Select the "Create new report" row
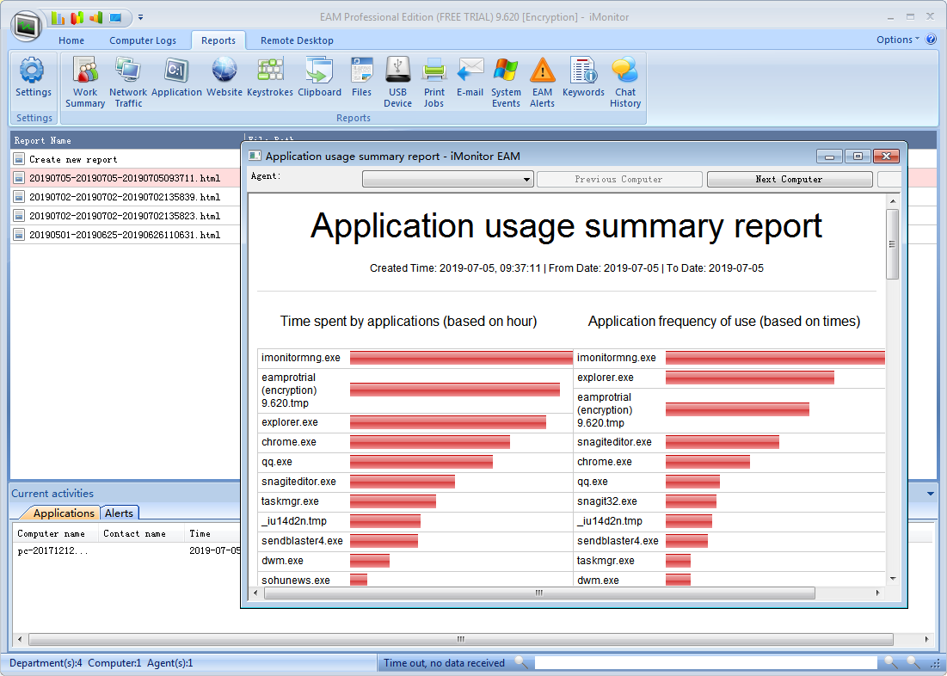The image size is (947, 676). coord(126,159)
